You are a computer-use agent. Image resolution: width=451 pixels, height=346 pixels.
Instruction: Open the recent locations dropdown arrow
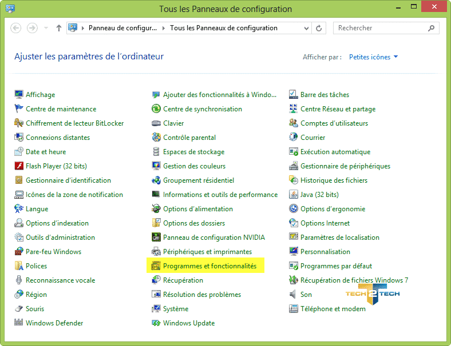pyautogui.click(x=46, y=28)
